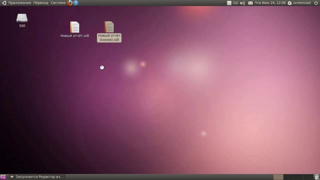Click the 'Новый отчёт (копия).odt' label

109,38
